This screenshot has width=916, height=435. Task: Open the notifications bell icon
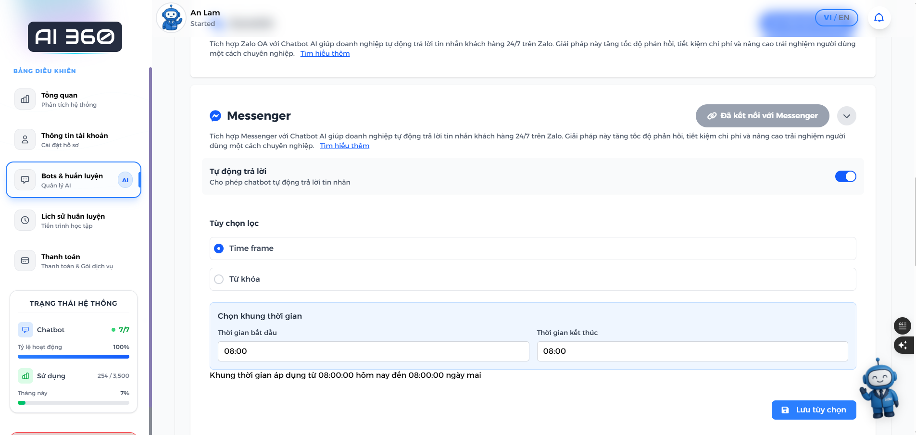pos(879,17)
